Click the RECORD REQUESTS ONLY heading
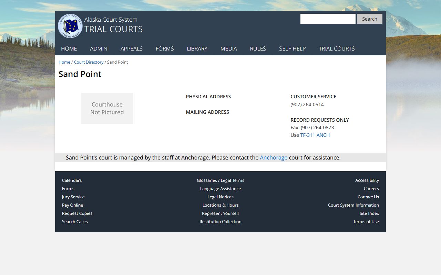Screen dimensions: 441x275 click(320, 120)
